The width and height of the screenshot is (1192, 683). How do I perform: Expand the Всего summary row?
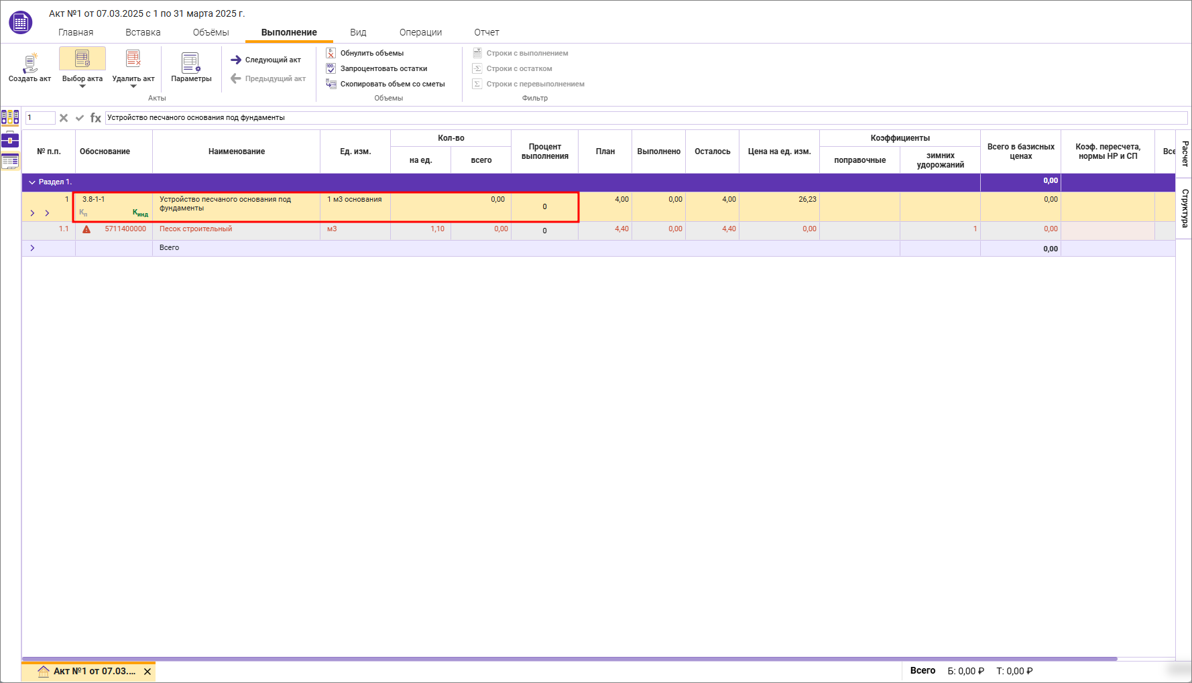pos(32,248)
